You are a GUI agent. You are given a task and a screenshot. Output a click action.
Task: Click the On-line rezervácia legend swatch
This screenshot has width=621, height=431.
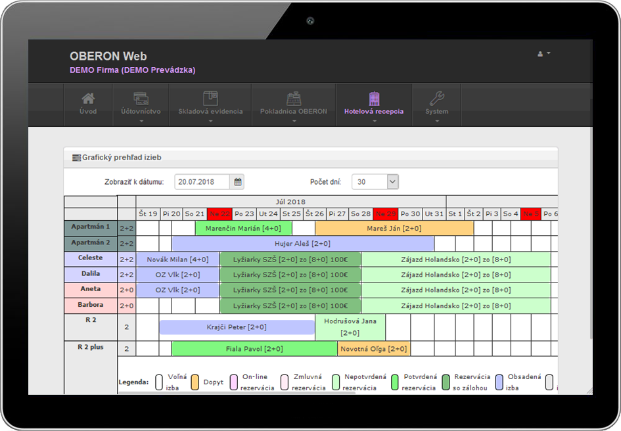[x=234, y=382]
